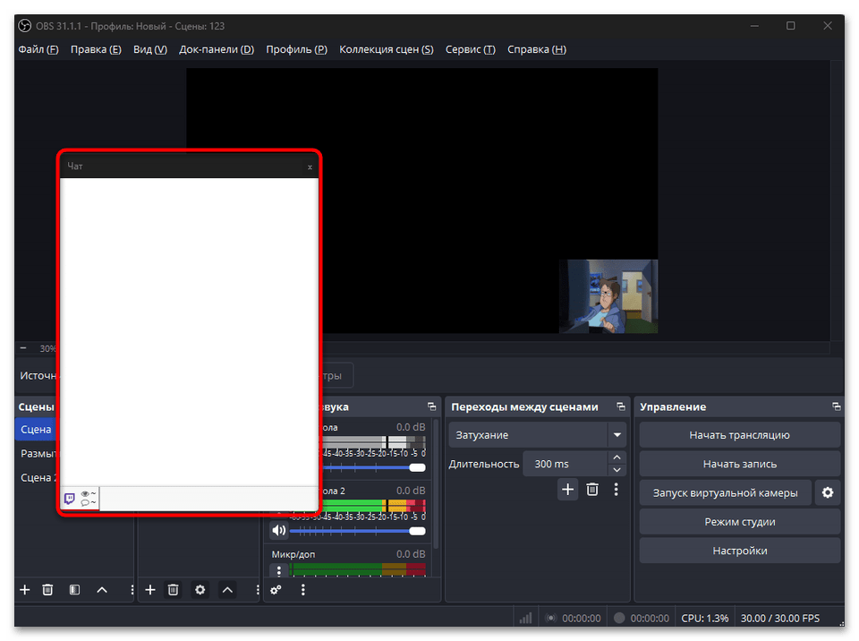859x641 pixels.
Task: Remove the transition with trash icon
Action: coord(592,489)
